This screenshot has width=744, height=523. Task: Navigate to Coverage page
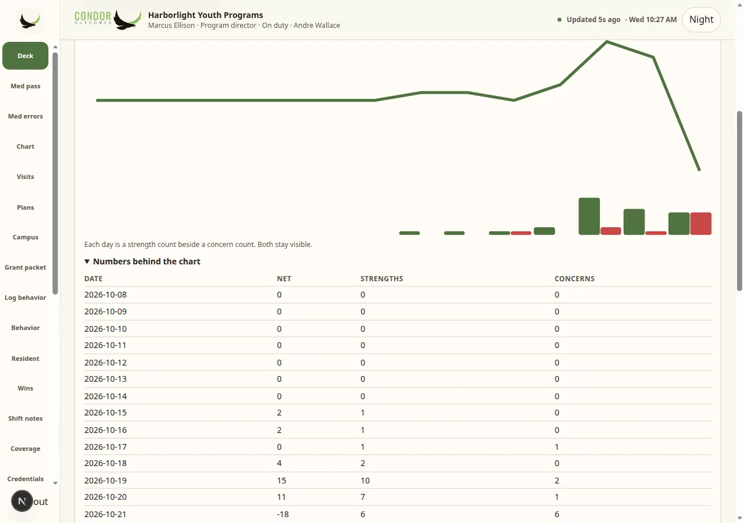click(26, 449)
